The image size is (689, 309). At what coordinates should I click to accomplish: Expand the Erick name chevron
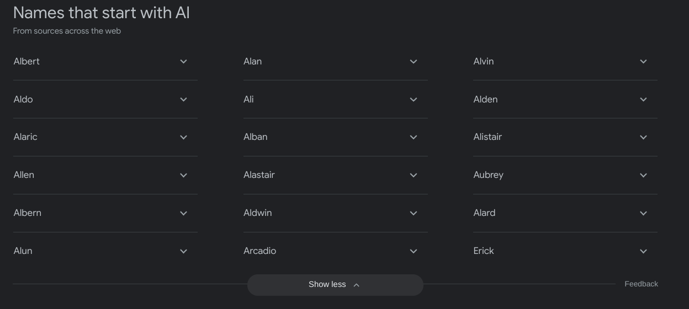tap(643, 251)
